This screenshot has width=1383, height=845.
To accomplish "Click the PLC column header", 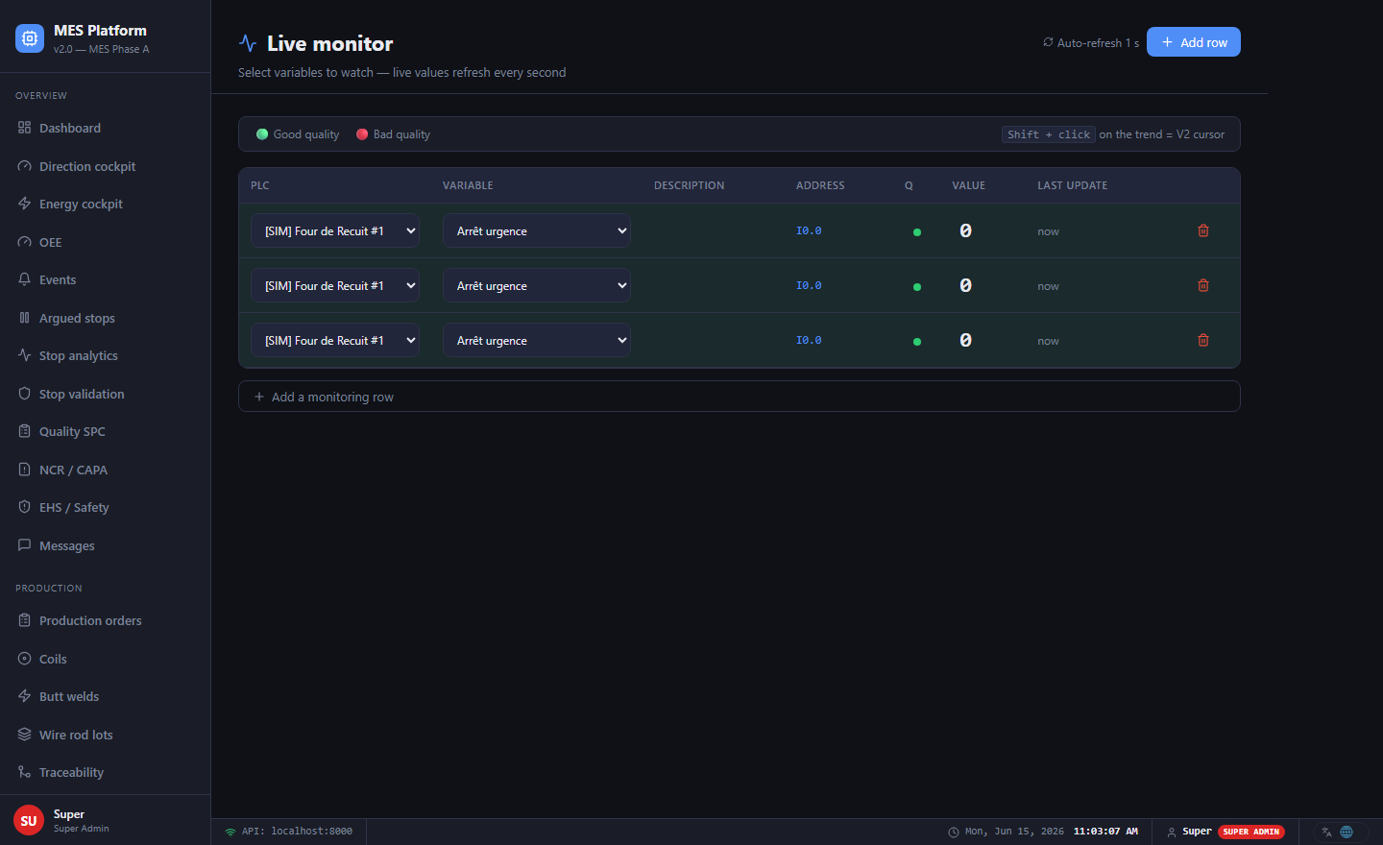I will click(260, 185).
